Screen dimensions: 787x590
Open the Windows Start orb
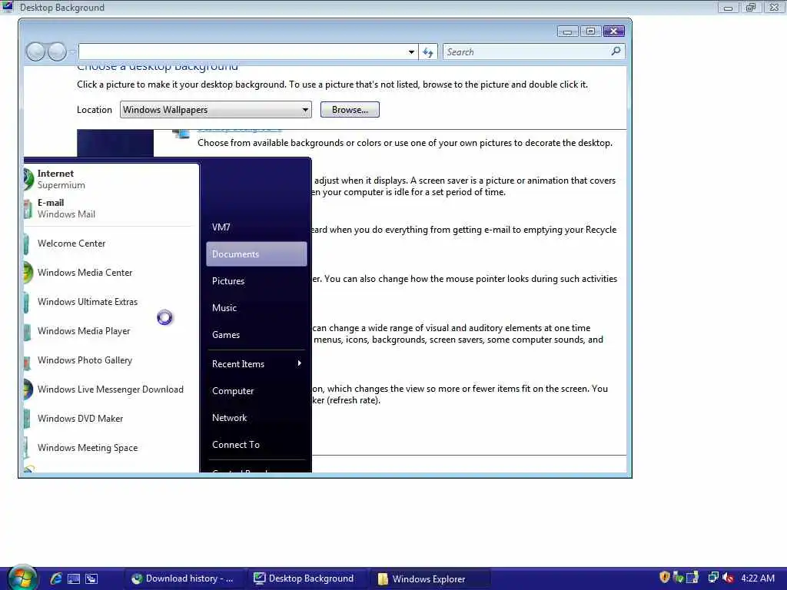pyautogui.click(x=22, y=578)
